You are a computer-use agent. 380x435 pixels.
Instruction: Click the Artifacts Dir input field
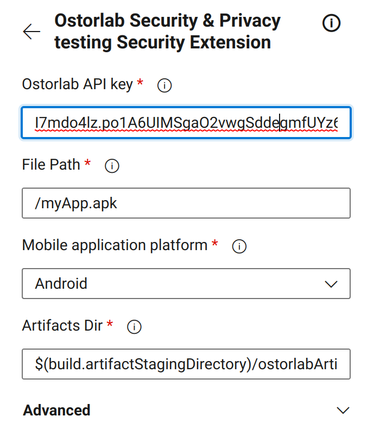pos(186,364)
